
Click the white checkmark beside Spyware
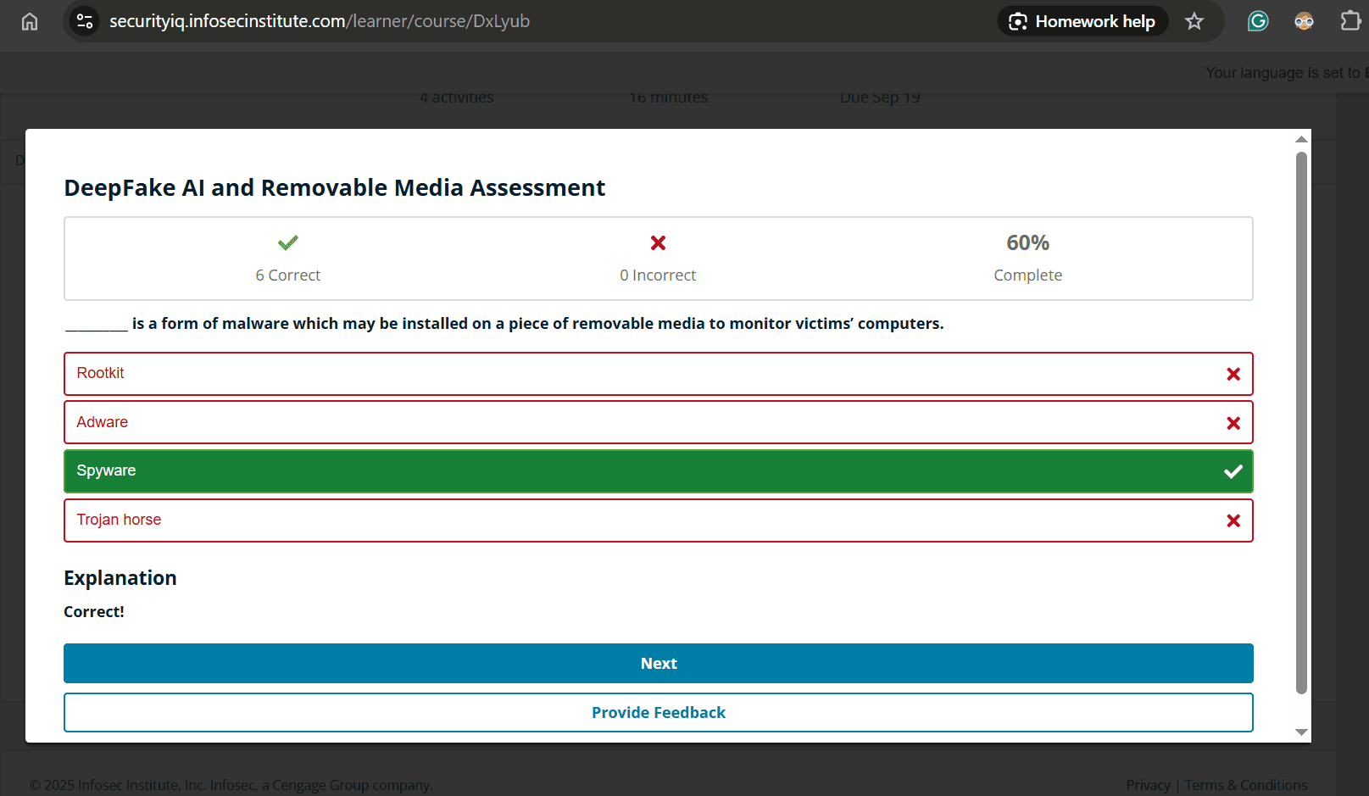[1233, 471]
